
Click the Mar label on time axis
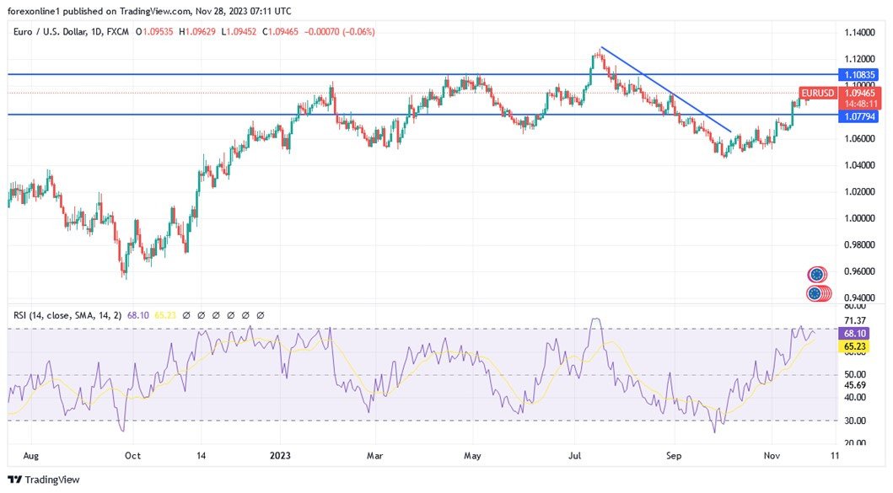tap(374, 455)
